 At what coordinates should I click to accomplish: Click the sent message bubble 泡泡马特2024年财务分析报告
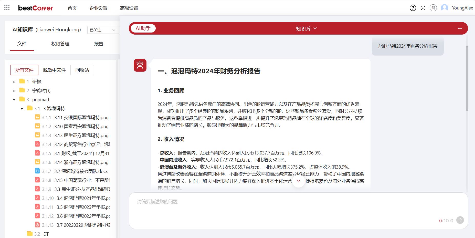[x=408, y=46]
